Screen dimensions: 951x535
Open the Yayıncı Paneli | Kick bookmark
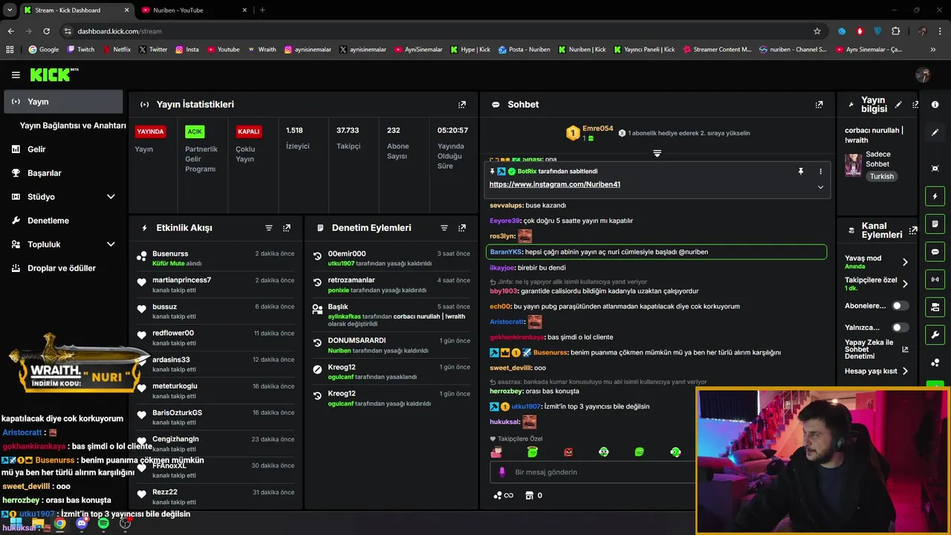click(643, 50)
